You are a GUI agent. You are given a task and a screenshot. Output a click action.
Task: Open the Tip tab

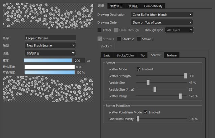click(142, 55)
